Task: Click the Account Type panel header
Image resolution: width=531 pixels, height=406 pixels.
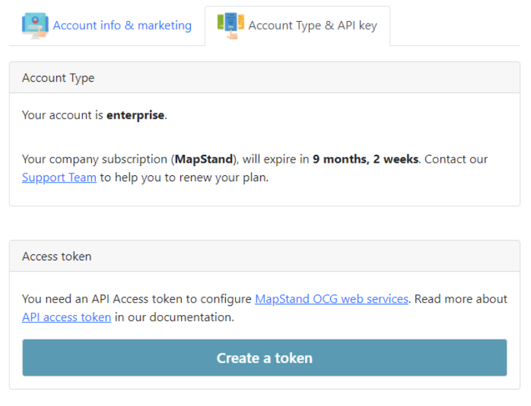Action: (x=264, y=78)
